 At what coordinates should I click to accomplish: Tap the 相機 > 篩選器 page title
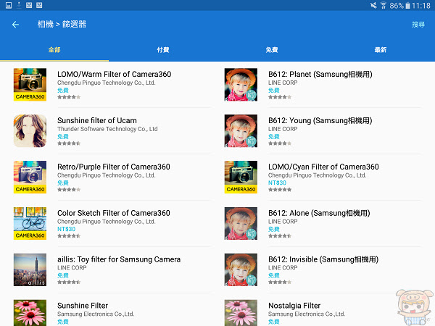[x=62, y=24]
